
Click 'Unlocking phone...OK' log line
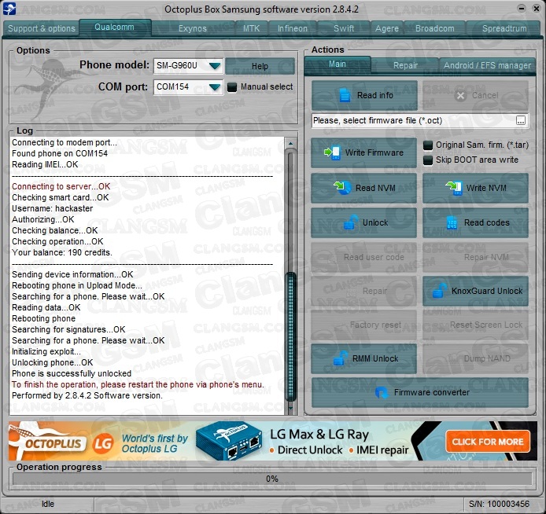[x=53, y=362]
